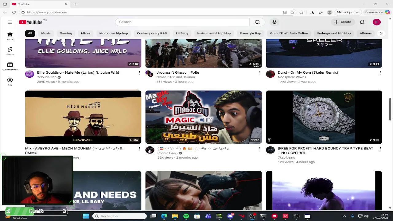The width and height of the screenshot is (393, 221).
Task: Open more options for Jrouma ft Gimac video
Action: [260, 73]
